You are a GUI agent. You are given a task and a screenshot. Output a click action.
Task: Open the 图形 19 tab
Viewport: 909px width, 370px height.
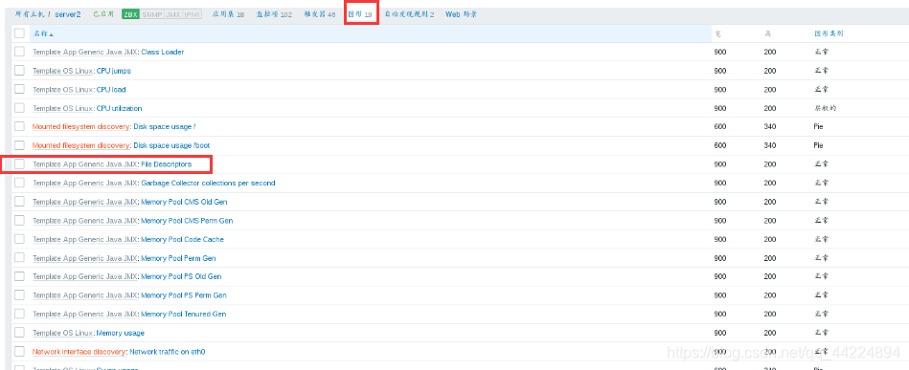pyautogui.click(x=360, y=14)
